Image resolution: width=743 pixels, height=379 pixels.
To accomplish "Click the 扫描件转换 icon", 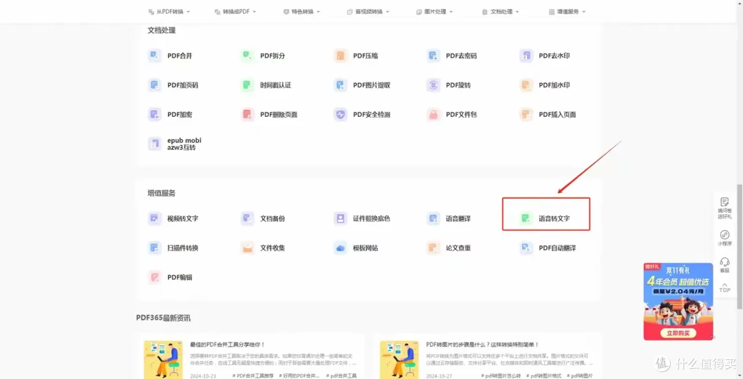I will click(155, 248).
